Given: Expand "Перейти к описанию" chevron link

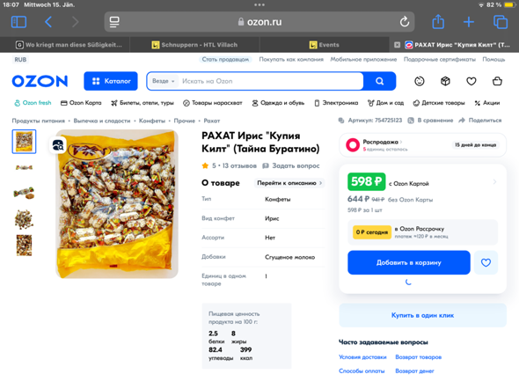Looking at the screenshot, I should click(x=289, y=183).
